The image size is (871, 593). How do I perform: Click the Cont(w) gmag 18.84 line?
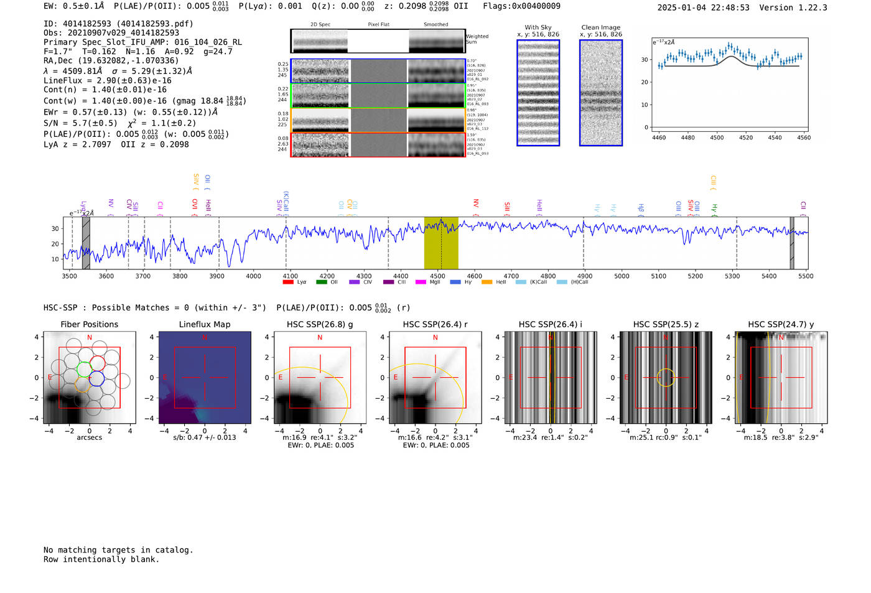coord(145,100)
